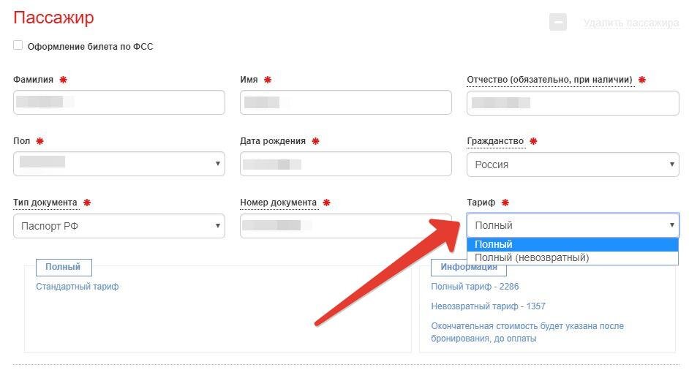This screenshot has height=370, width=689.
Task: Click the Пассажир heading
Action: click(x=53, y=18)
